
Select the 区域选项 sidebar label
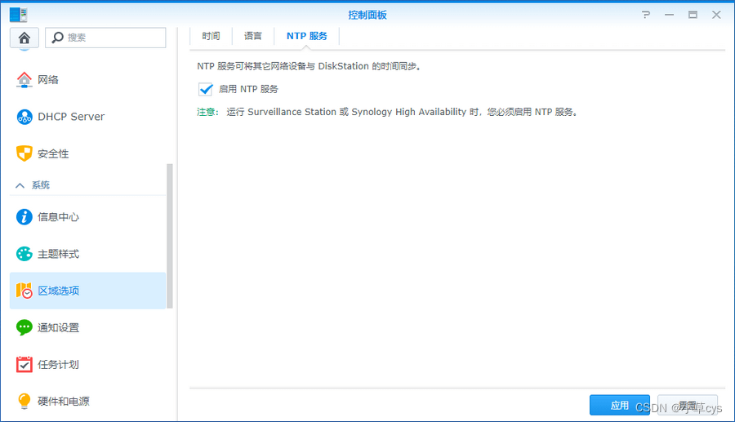tap(58, 291)
